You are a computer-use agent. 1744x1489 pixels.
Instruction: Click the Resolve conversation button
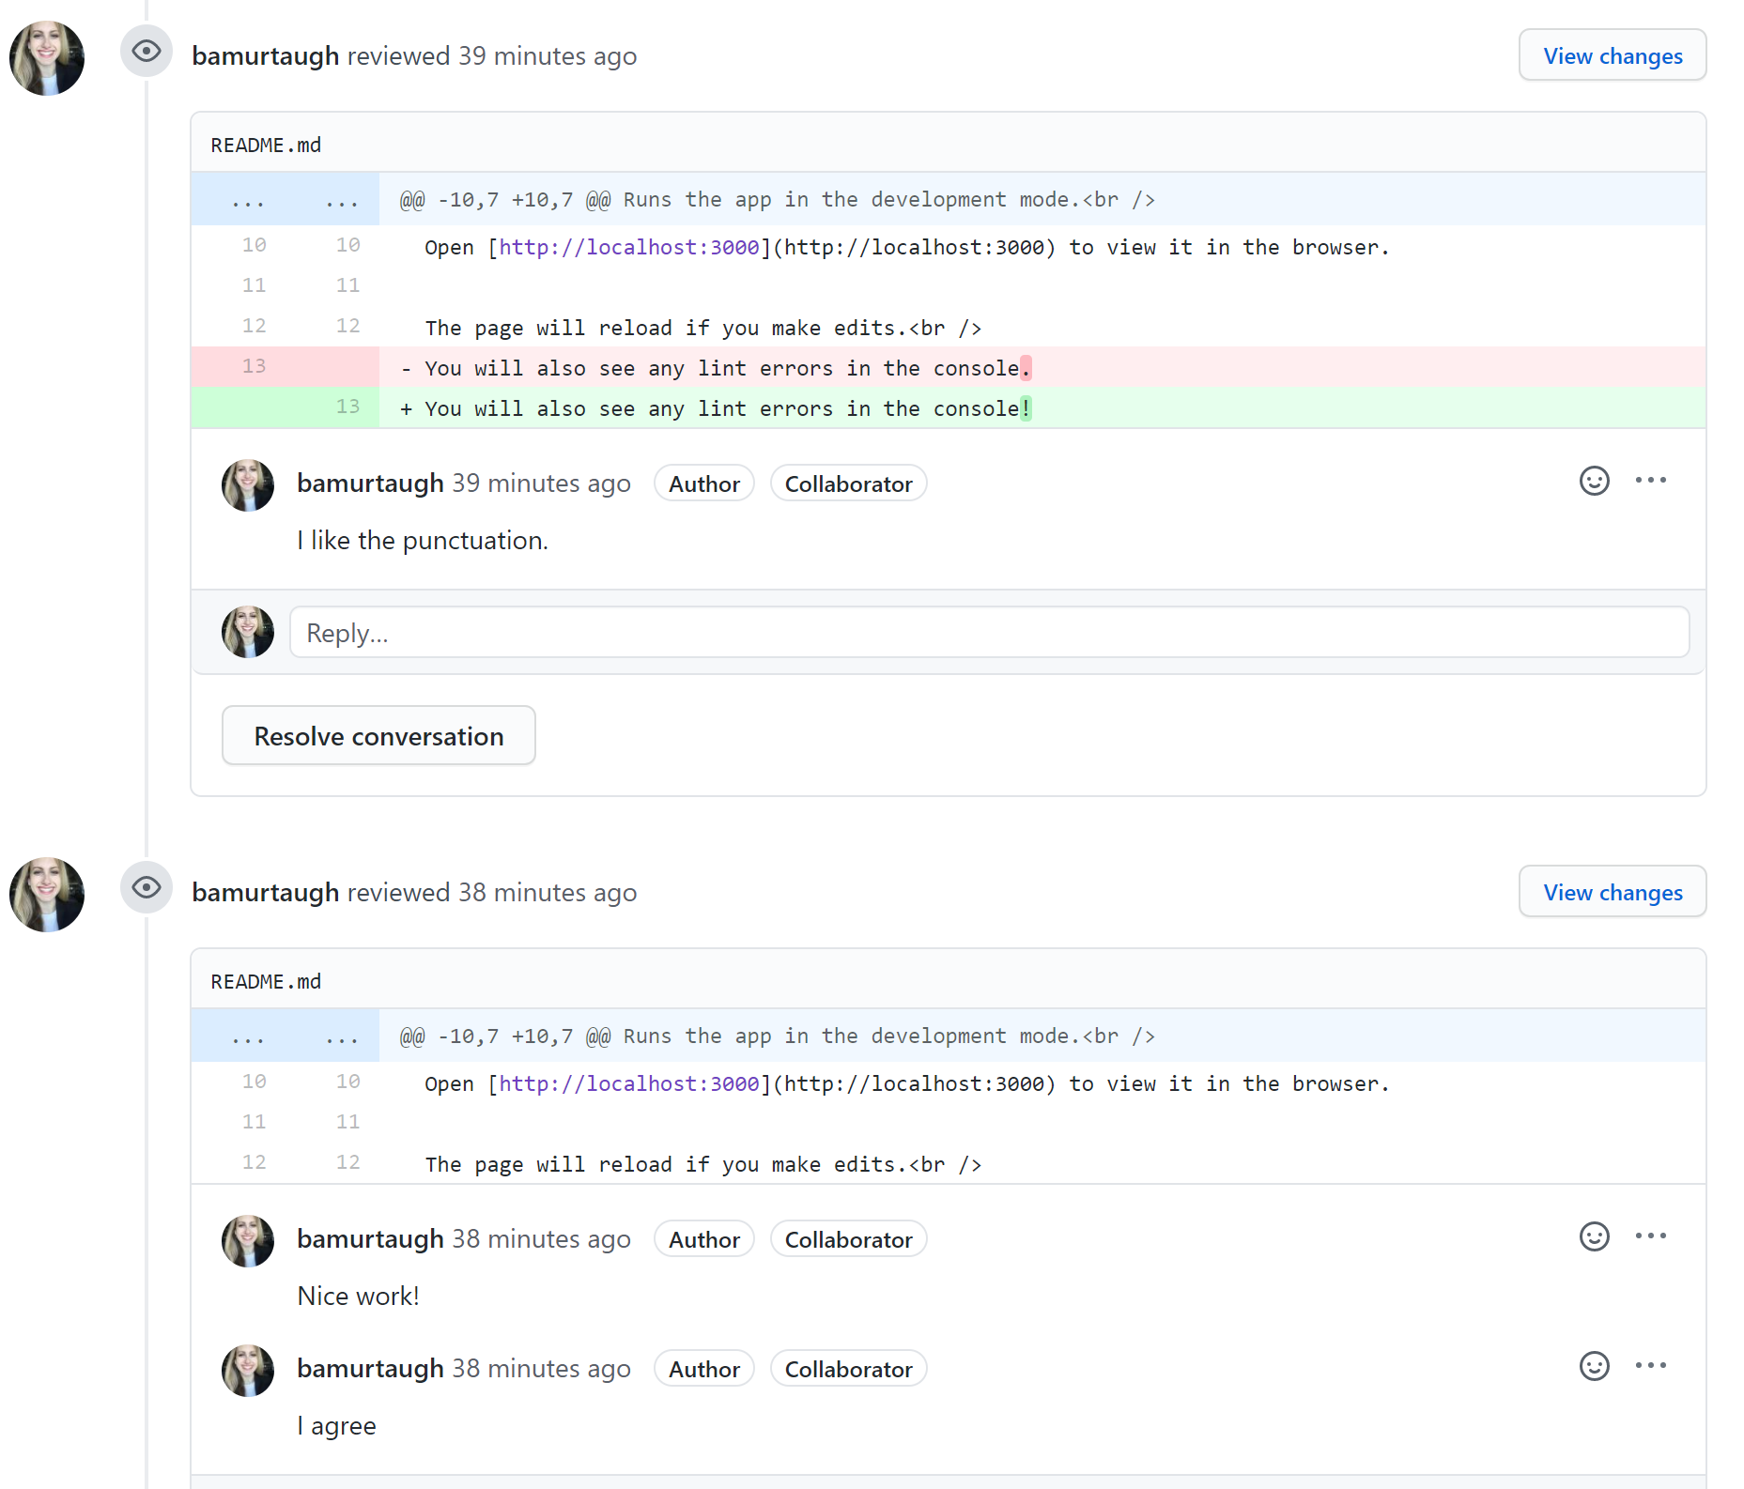[378, 735]
